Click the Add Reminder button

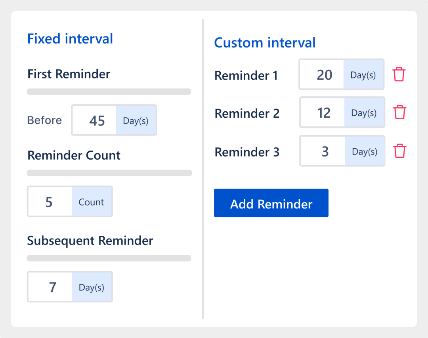coord(271,203)
